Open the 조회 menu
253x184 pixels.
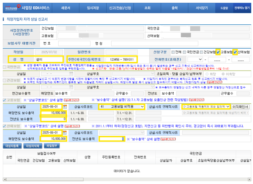(147, 8)
